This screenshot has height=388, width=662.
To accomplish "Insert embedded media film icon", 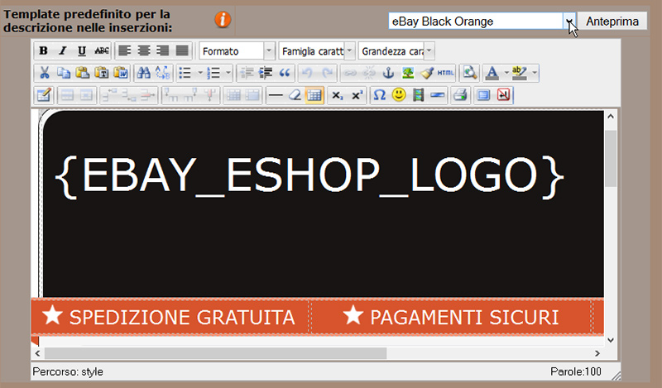I will pos(418,95).
